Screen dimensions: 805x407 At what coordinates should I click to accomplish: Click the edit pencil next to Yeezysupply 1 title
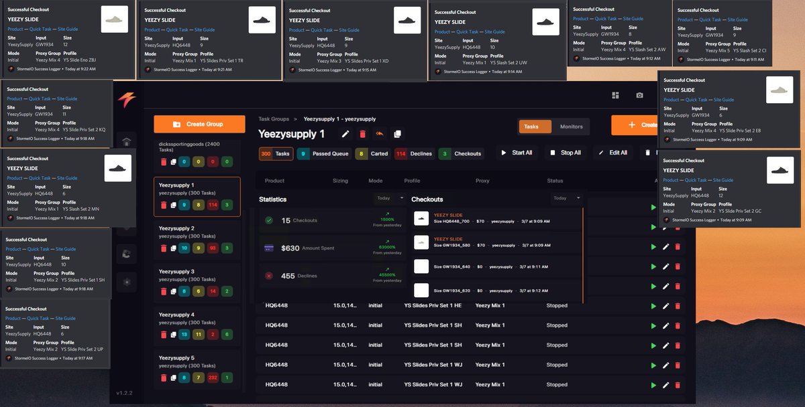coord(345,134)
